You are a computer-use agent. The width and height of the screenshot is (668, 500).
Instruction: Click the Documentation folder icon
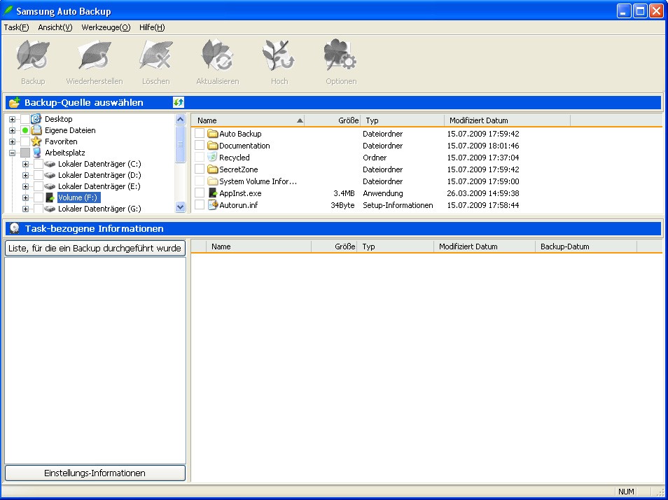[x=213, y=146]
